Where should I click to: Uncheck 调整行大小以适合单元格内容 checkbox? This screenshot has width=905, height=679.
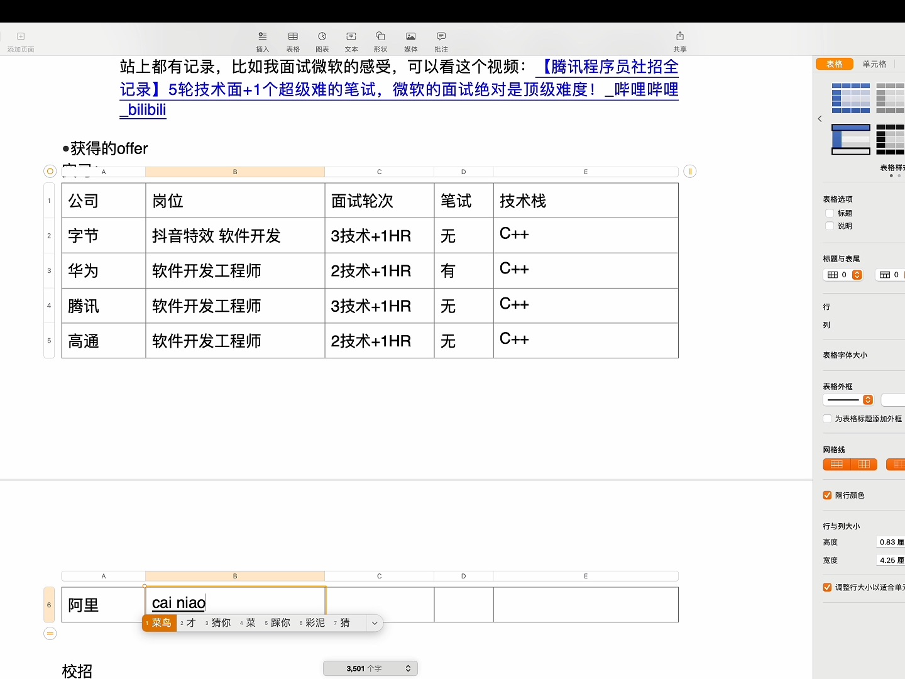[x=828, y=587]
